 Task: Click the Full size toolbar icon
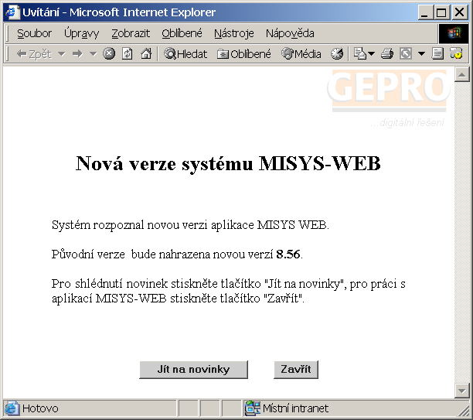pos(406,54)
